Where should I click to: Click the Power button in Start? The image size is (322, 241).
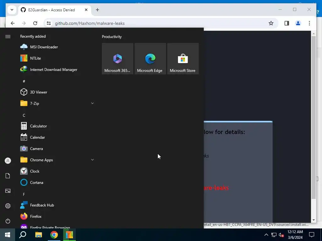[8, 221]
